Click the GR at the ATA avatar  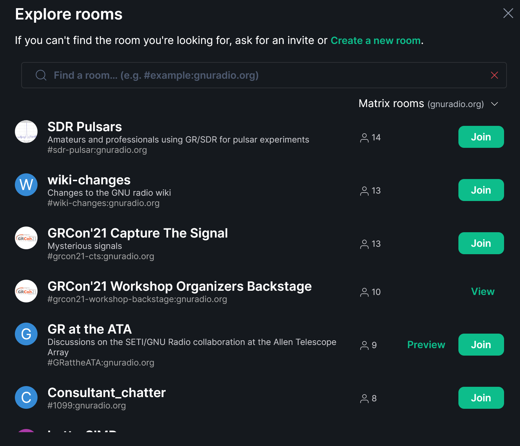[26, 334]
